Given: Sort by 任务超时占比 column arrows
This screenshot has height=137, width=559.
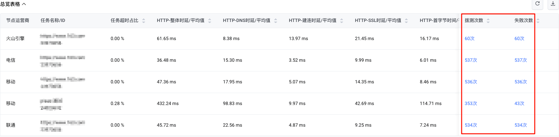Looking at the screenshot, I should click(x=144, y=21).
